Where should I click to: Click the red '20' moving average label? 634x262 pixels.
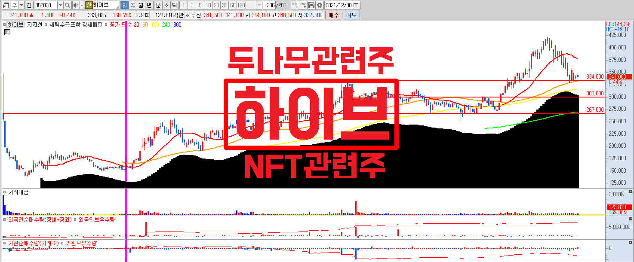(x=136, y=25)
